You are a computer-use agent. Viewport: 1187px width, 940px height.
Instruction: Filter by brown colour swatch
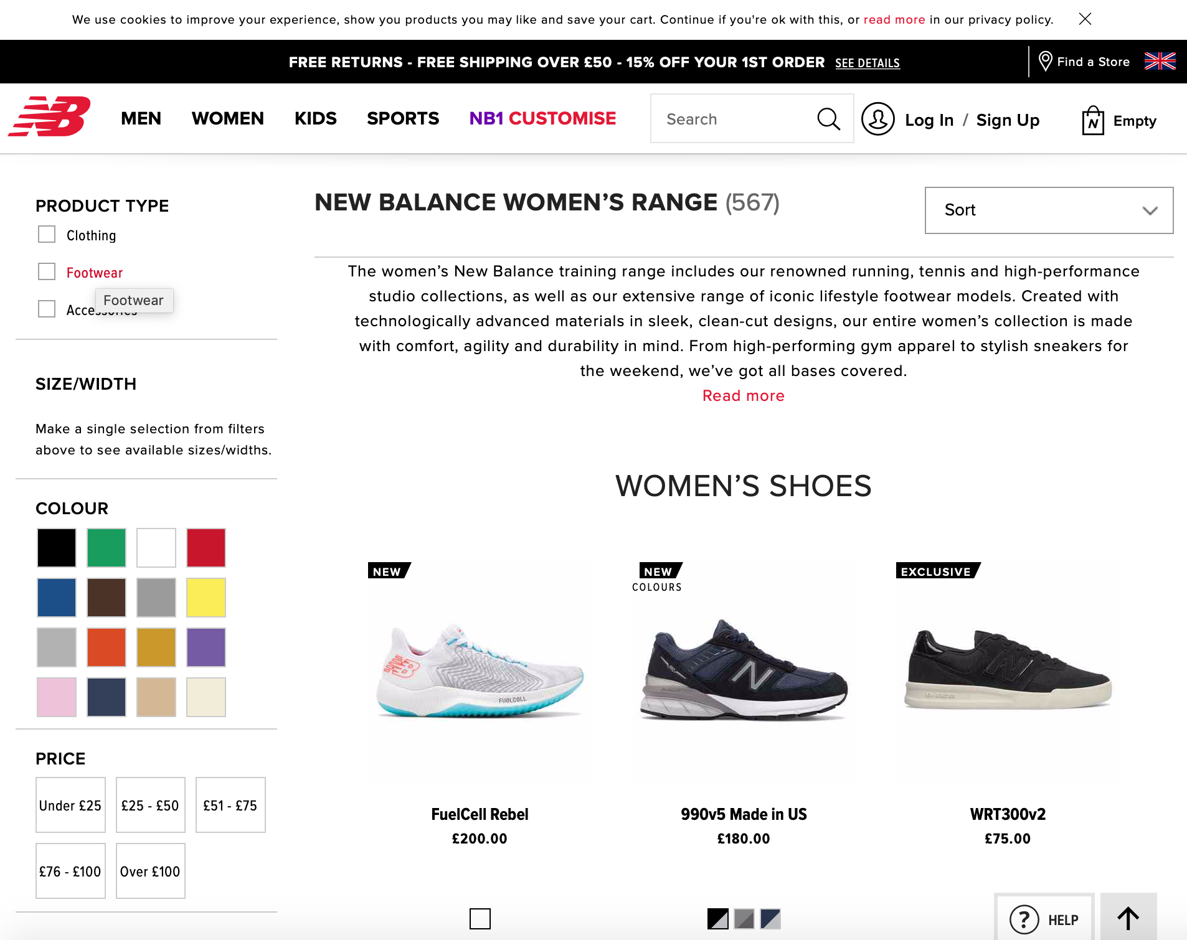click(106, 598)
